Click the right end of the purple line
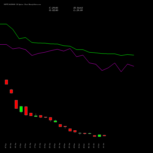153x153 pixels. pos(134,66)
